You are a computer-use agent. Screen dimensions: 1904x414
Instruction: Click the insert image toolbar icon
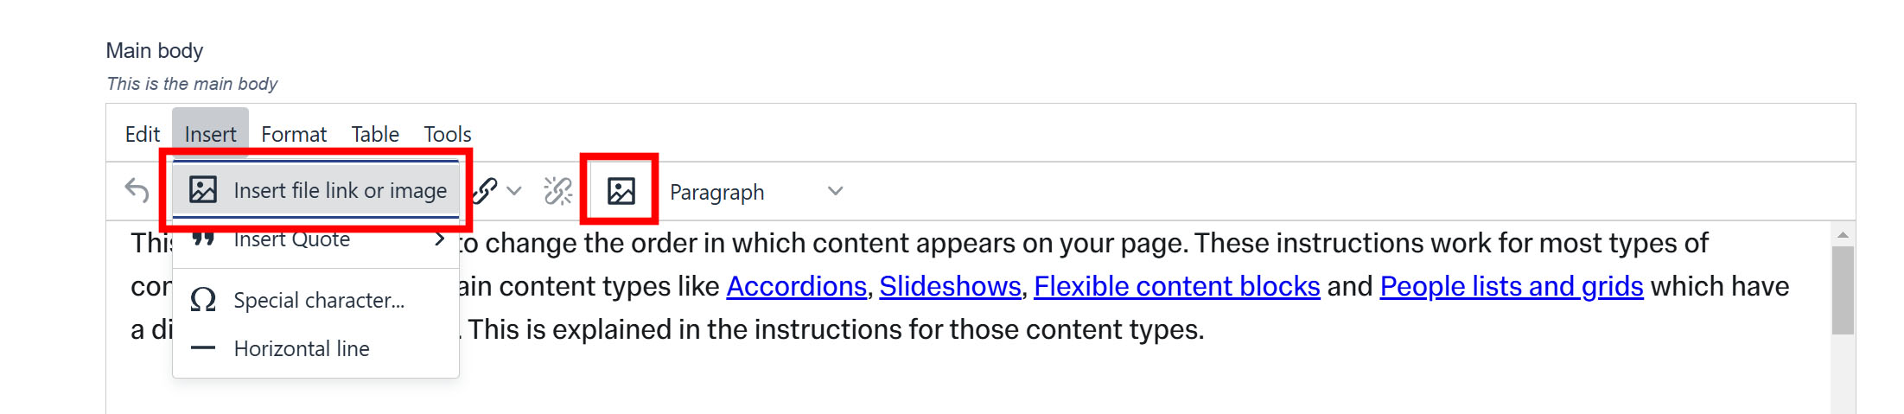point(621,190)
